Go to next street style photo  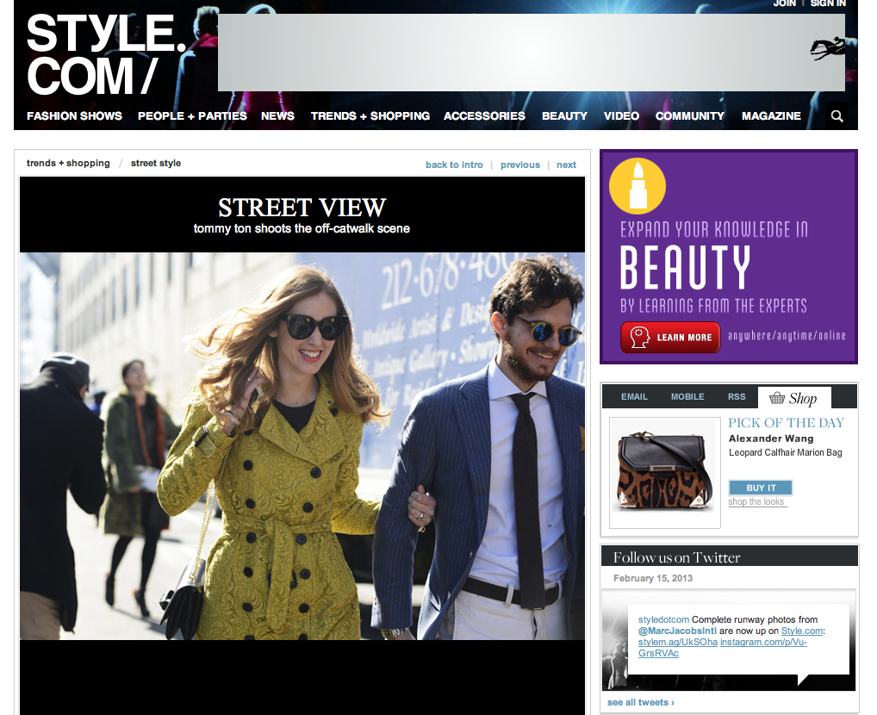pyautogui.click(x=566, y=165)
